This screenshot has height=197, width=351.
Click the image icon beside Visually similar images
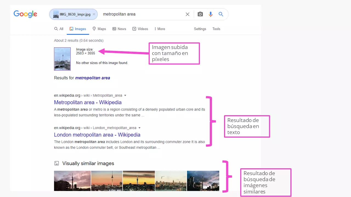click(56, 163)
